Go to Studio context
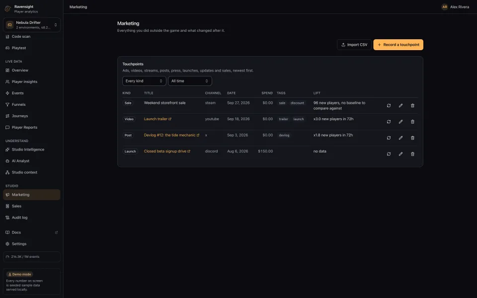Screen dimensions: 477x298 click(x=32, y=172)
